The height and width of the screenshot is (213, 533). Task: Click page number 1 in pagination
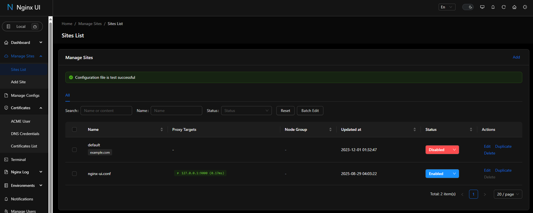click(473, 194)
